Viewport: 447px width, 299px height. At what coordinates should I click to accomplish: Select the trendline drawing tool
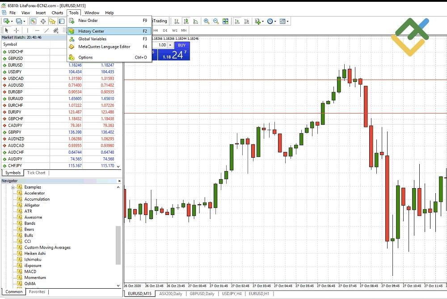tap(47, 30)
